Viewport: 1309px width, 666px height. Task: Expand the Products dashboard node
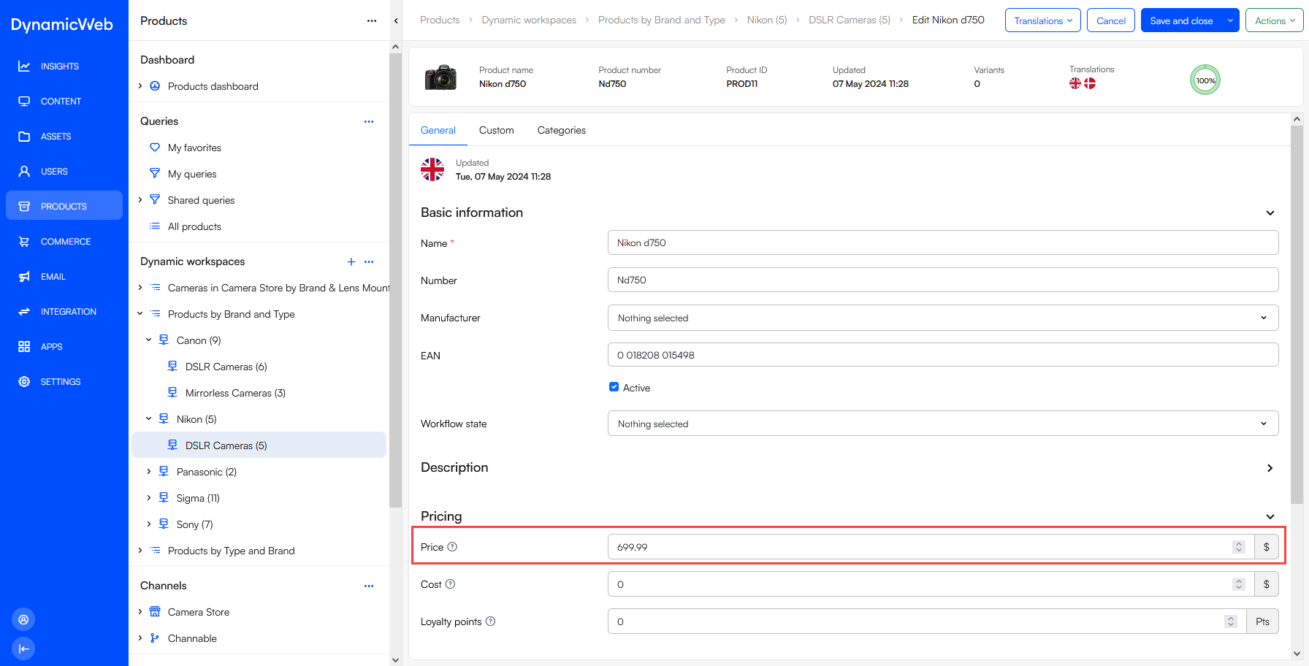[x=140, y=86]
